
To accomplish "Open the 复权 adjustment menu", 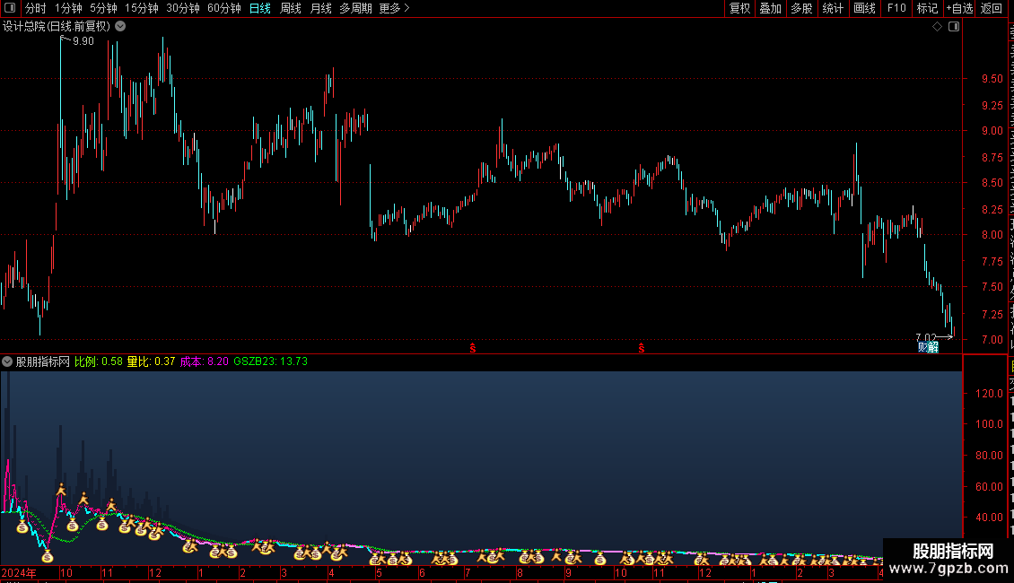I will [x=739, y=8].
